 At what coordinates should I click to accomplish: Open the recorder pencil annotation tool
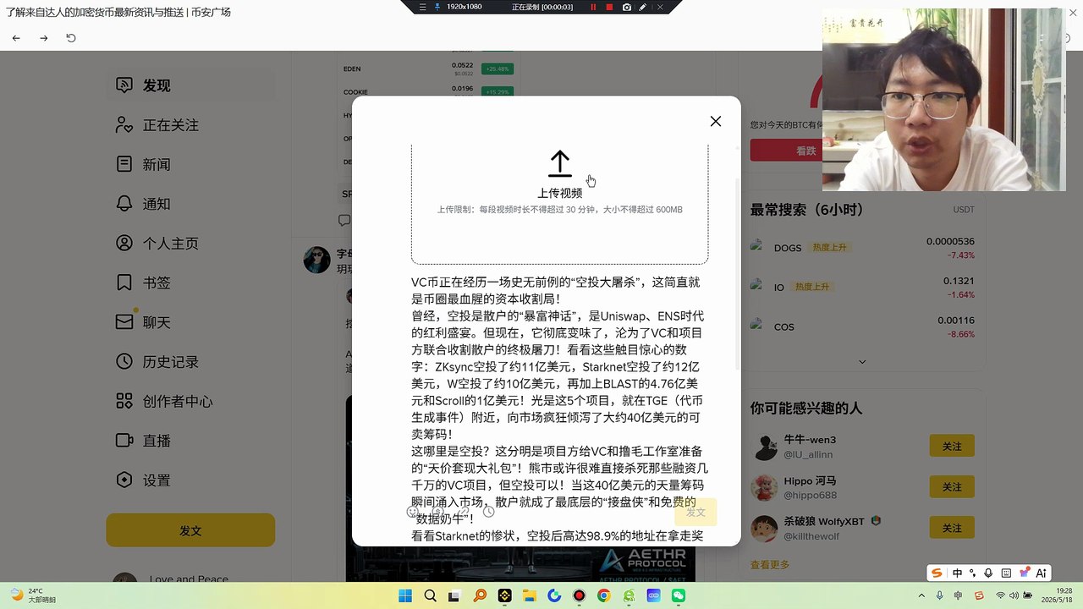643,7
